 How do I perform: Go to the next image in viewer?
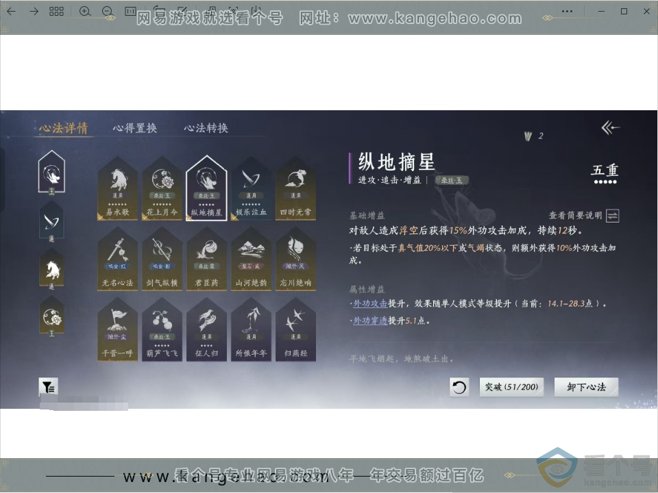(34, 12)
